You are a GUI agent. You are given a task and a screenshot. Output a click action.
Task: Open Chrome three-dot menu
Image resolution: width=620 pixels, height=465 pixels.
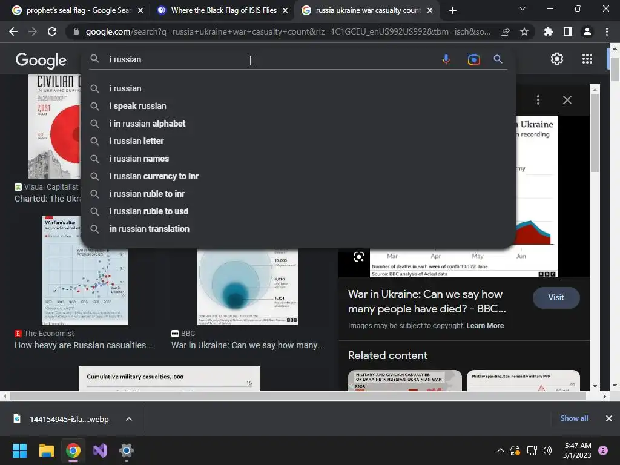click(607, 31)
